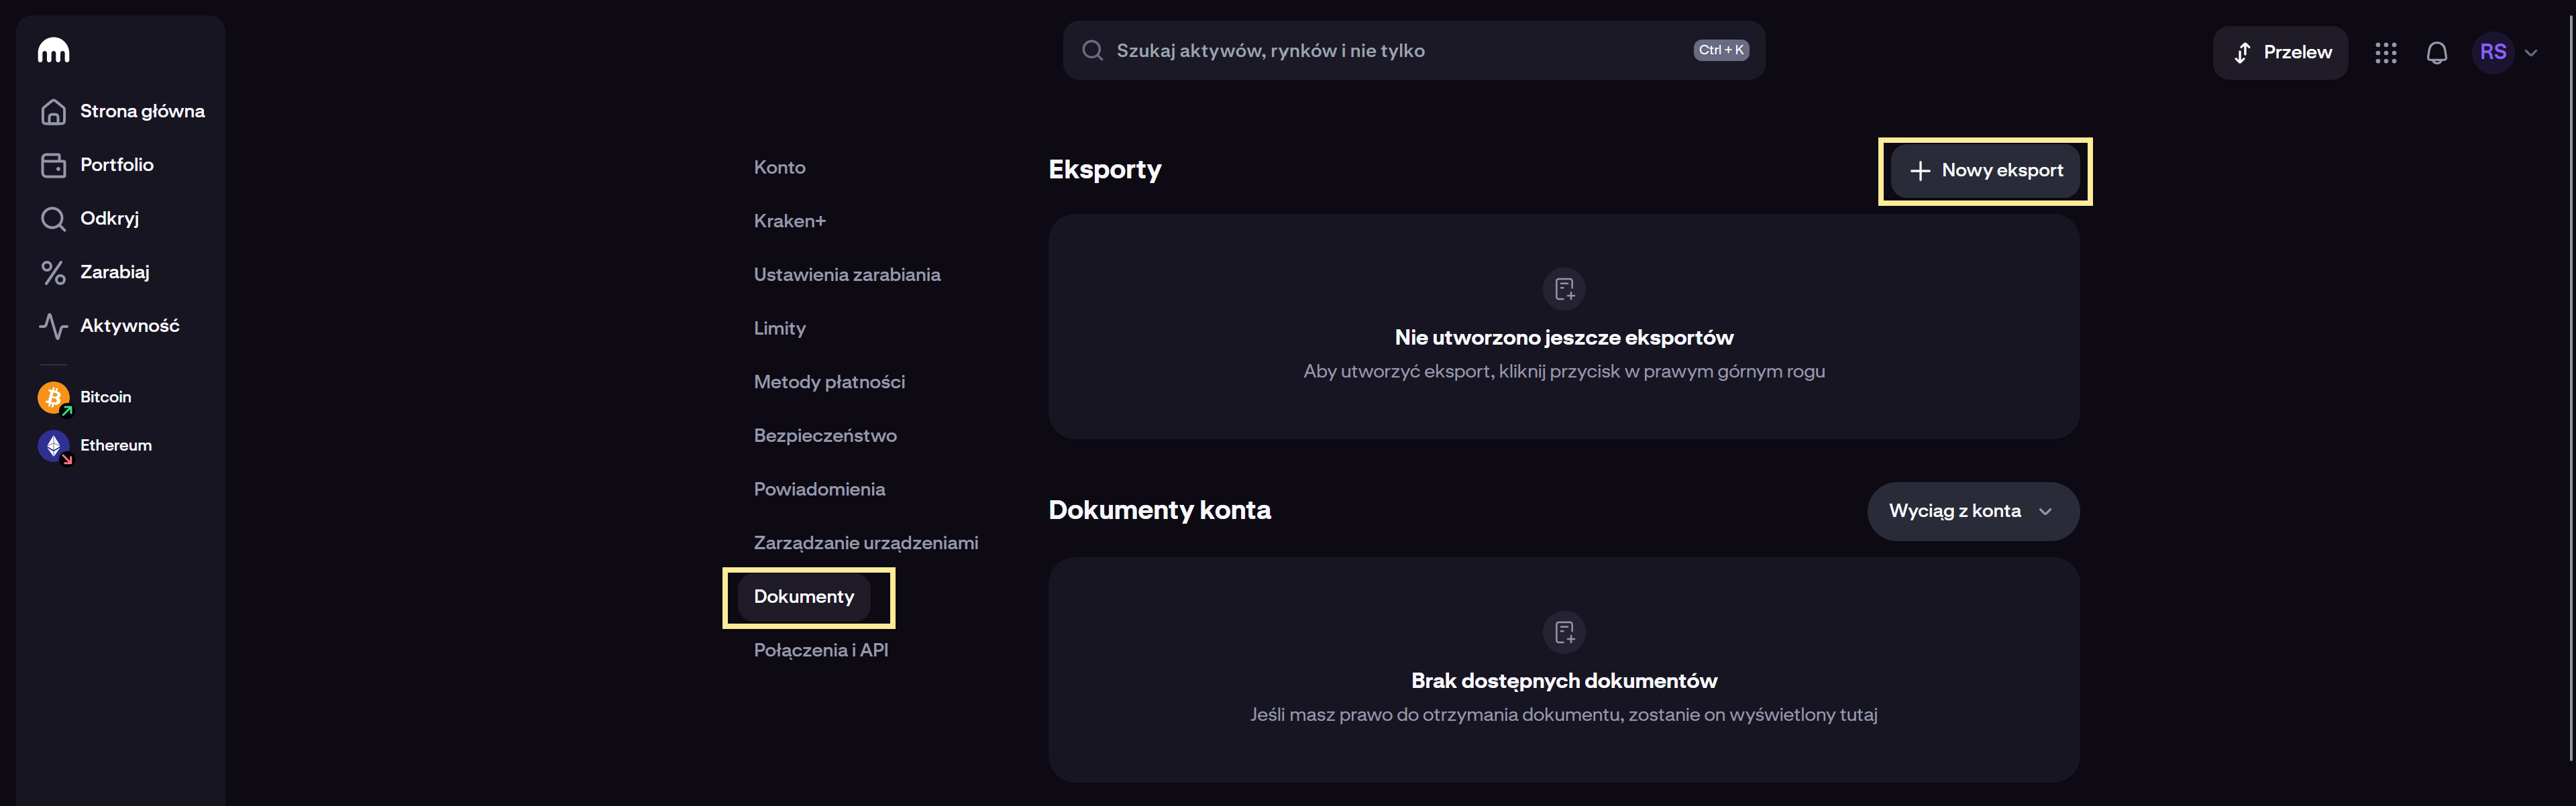Viewport: 2576px width, 806px height.
Task: Open Portfolio wallet icon in sidebar
Action: [53, 165]
